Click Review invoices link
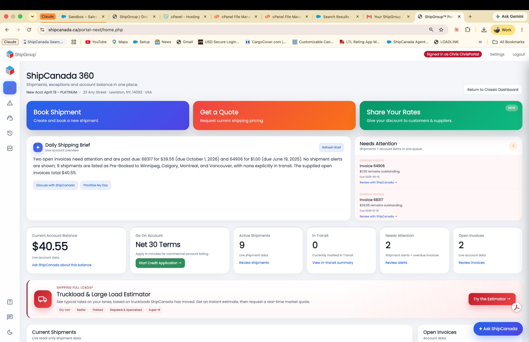This screenshot has height=342, width=529. point(471,263)
